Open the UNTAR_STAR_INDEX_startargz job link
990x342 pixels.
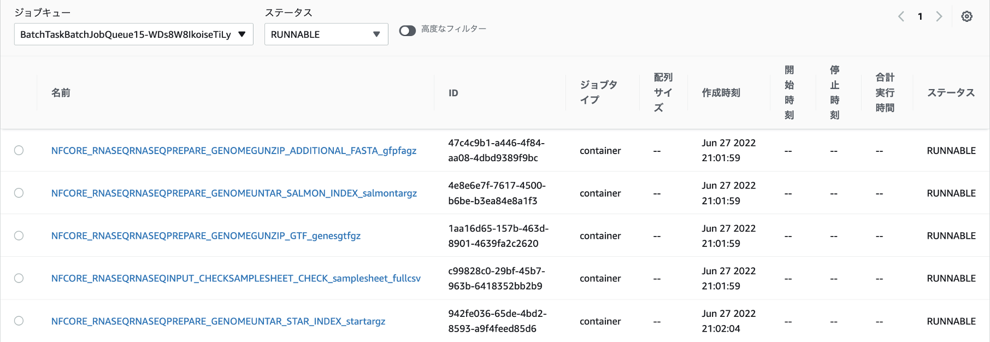tap(218, 321)
